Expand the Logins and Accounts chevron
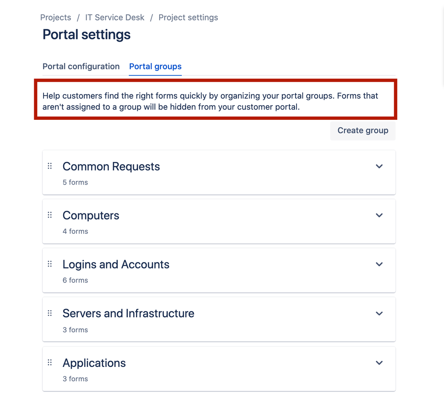 coord(379,264)
